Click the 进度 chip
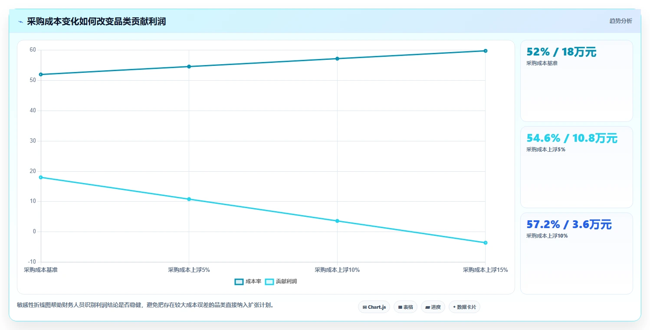Viewport: 650px width, 330px height. [x=433, y=307]
